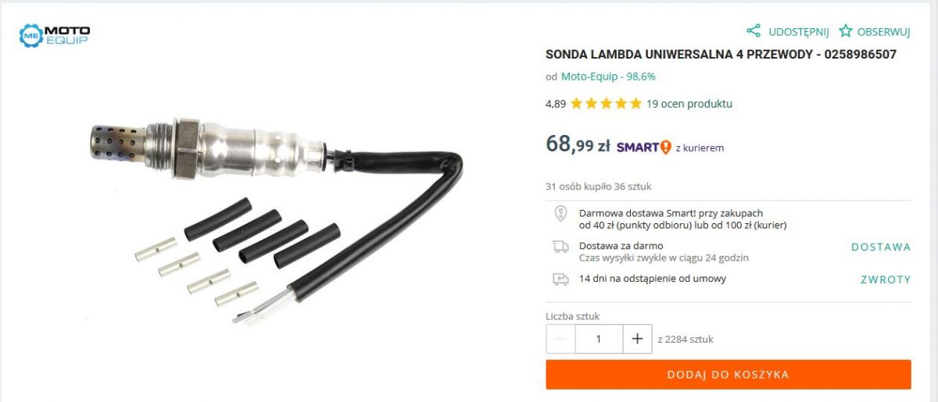Increase quantity with the plus button
The image size is (938, 402).
coord(637,339)
